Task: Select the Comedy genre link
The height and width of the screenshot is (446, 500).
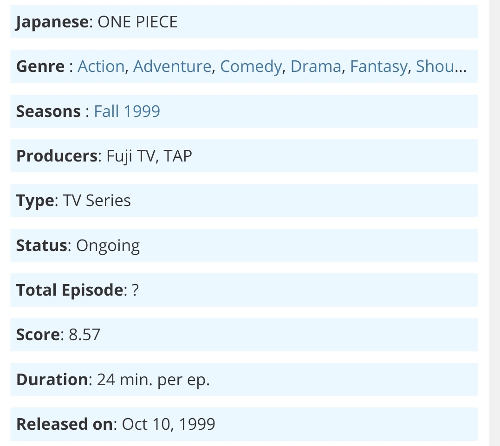Action: pyautogui.click(x=251, y=66)
